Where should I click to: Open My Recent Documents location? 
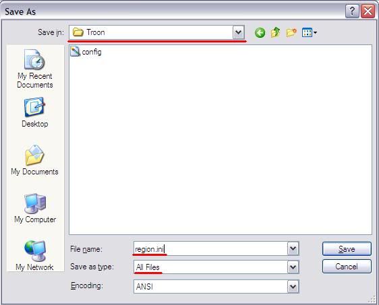(35, 69)
